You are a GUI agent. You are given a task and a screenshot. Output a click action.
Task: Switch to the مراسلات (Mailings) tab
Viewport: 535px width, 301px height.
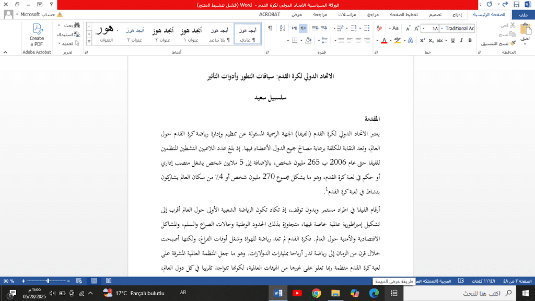coord(347,15)
